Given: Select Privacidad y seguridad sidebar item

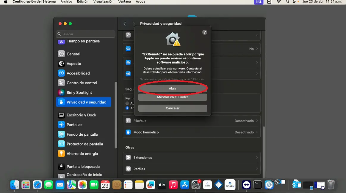Looking at the screenshot, I should [x=84, y=102].
